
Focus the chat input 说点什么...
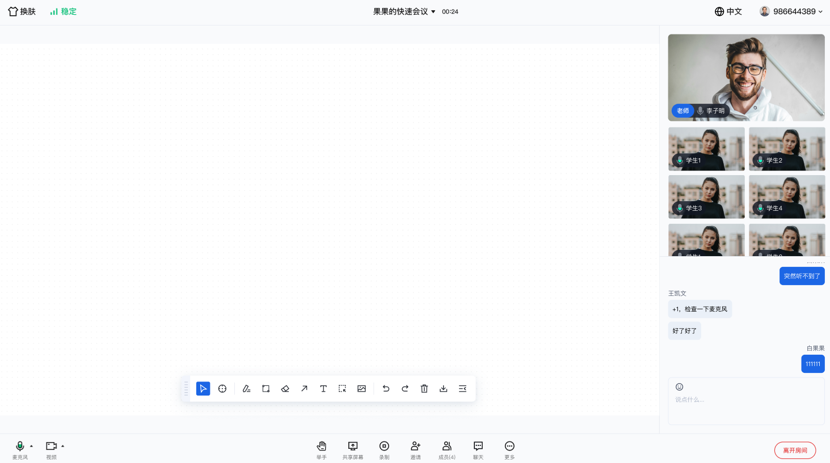[x=746, y=401]
